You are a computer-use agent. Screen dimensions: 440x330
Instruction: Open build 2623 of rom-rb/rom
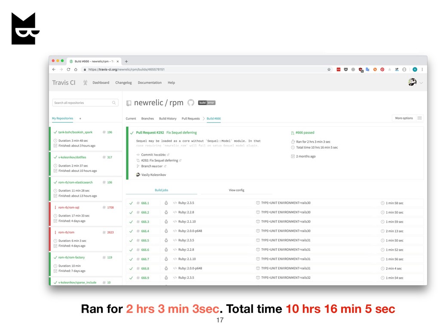[x=110, y=232]
